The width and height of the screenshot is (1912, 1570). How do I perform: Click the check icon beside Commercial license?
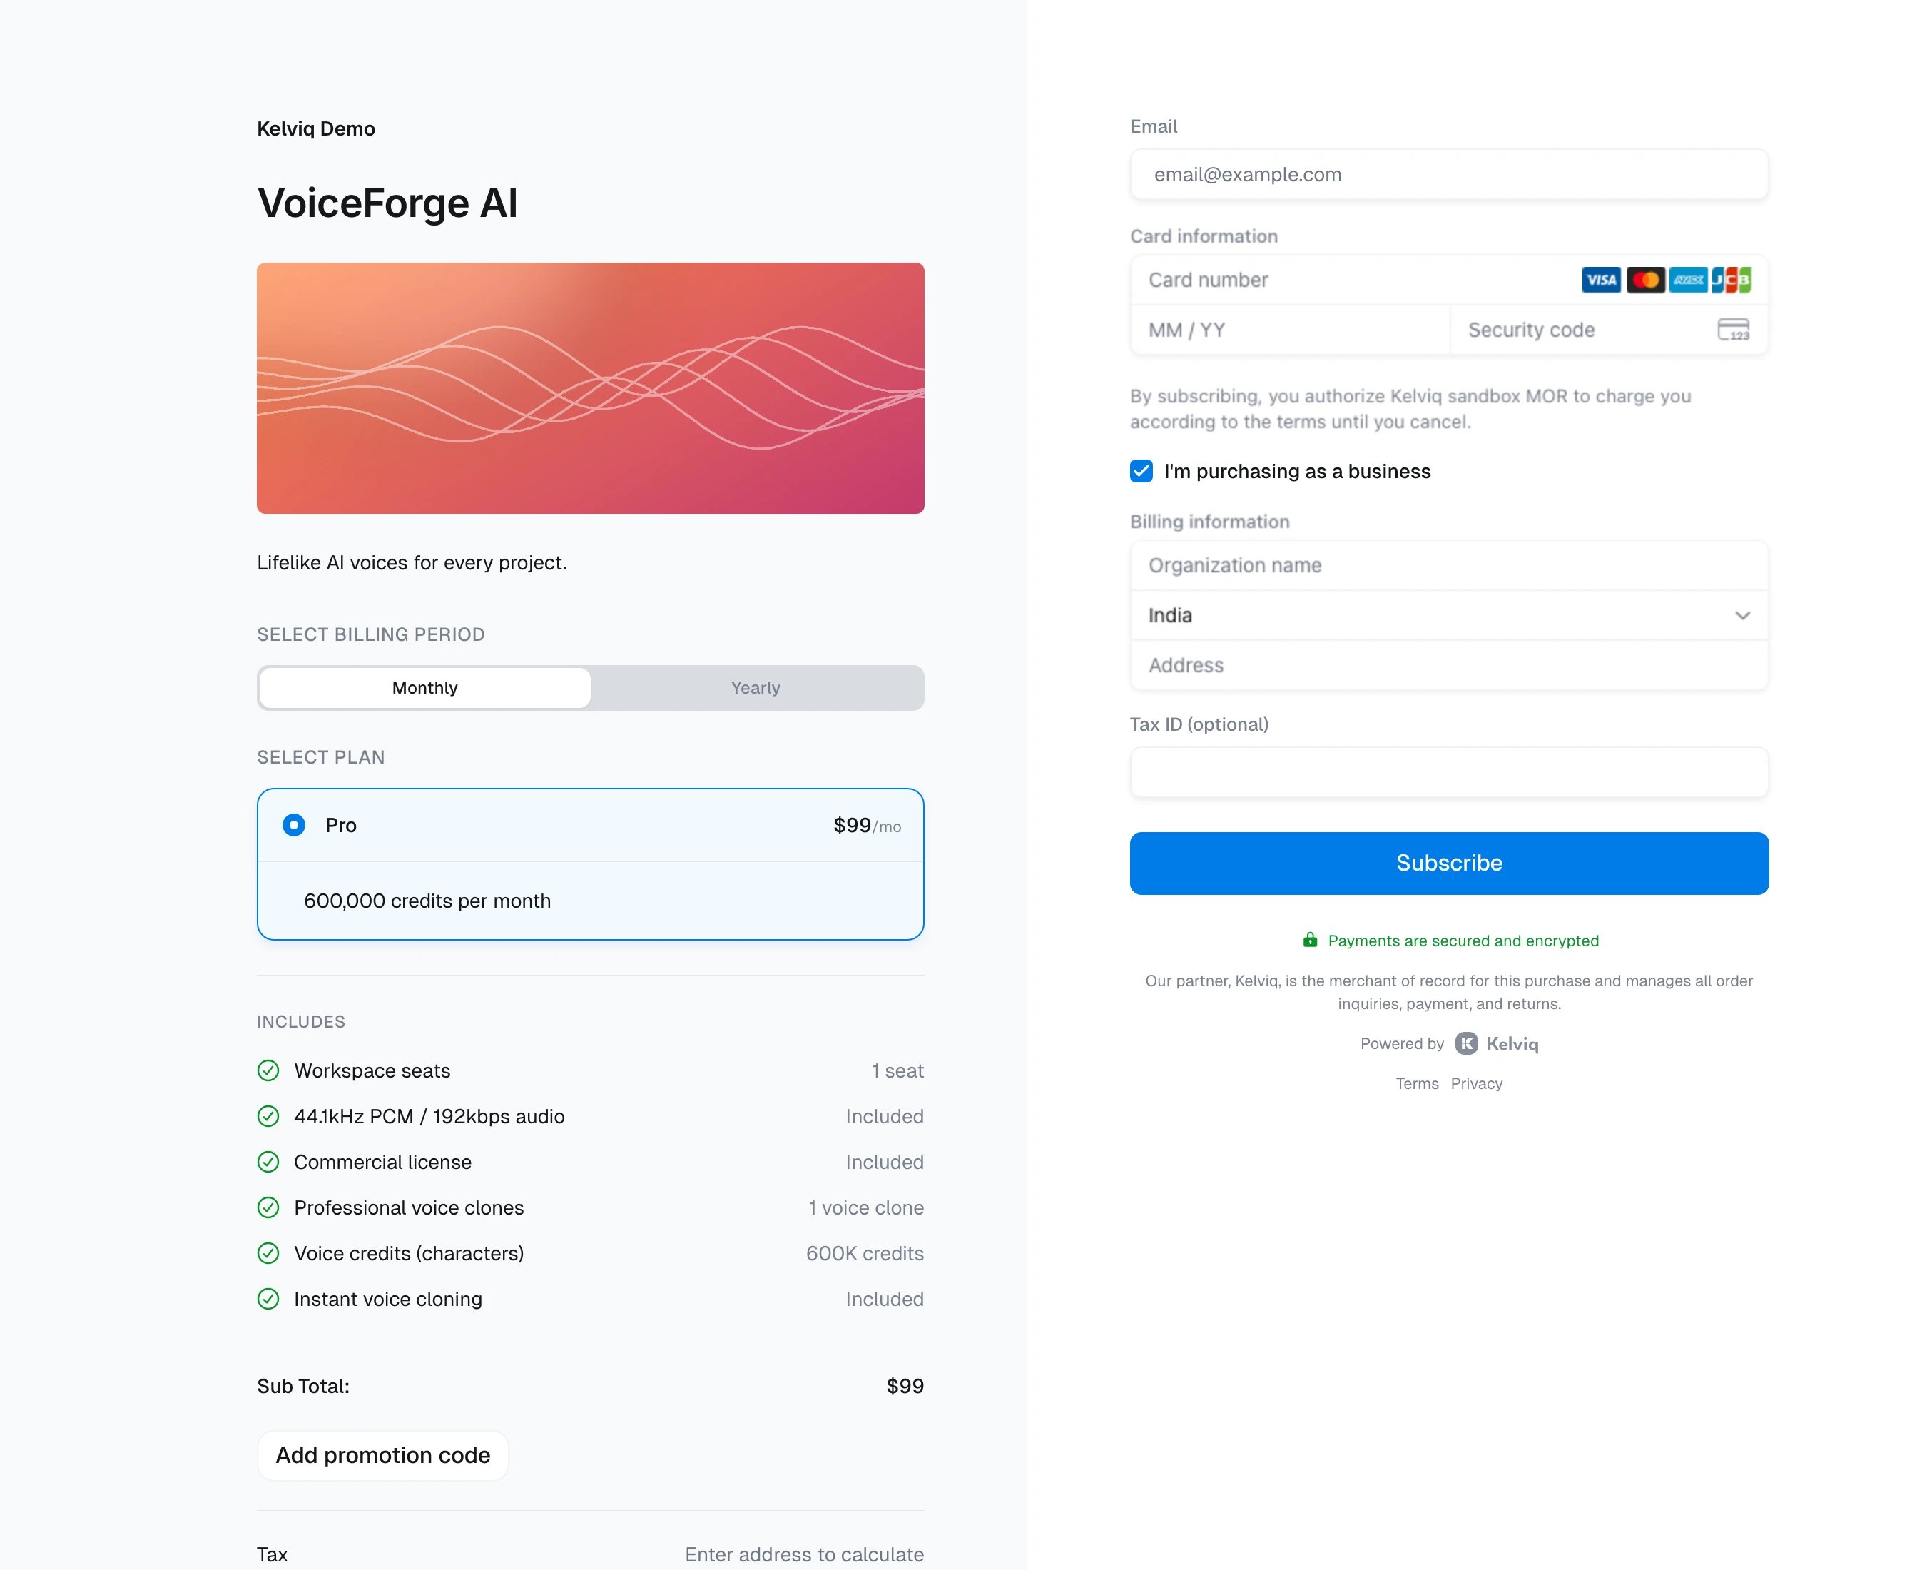point(268,1162)
